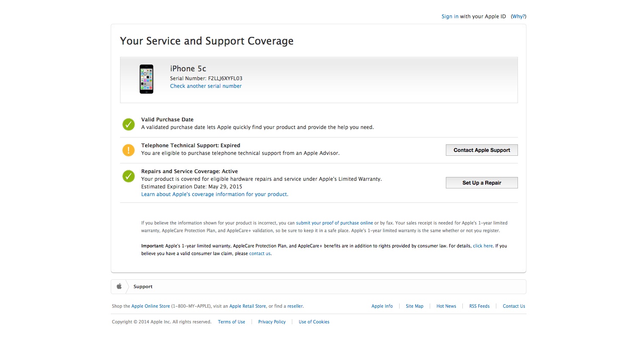Open Site Map footer link
Screen dimensions: 624x351
pyautogui.click(x=414, y=306)
